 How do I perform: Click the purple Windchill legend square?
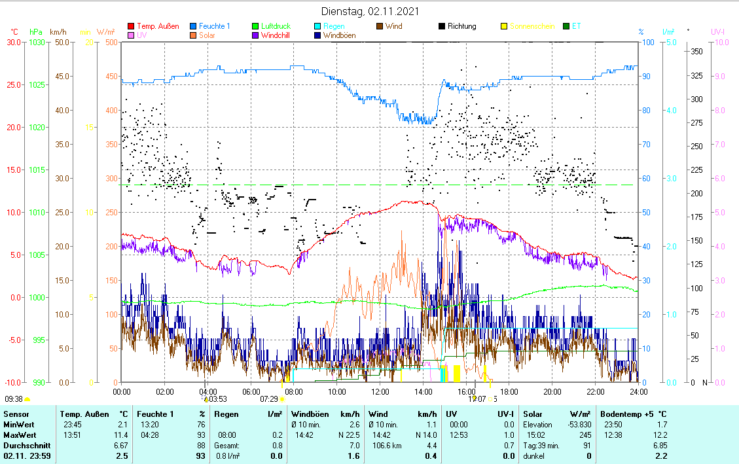(x=256, y=35)
